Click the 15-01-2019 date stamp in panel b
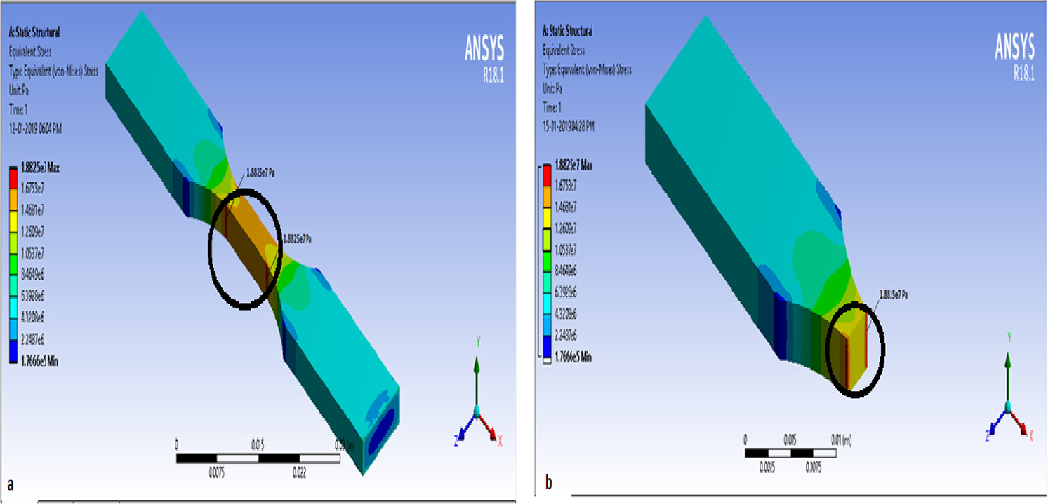Image resolution: width=1048 pixels, height=504 pixels. click(569, 127)
